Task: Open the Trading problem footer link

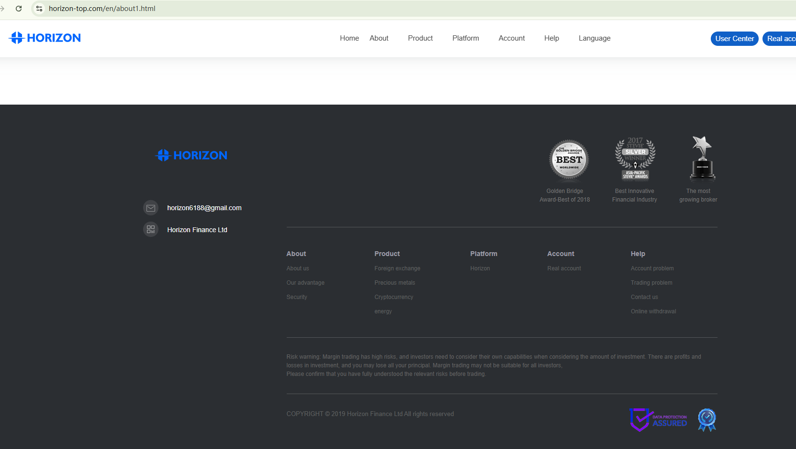Action: 651,283
